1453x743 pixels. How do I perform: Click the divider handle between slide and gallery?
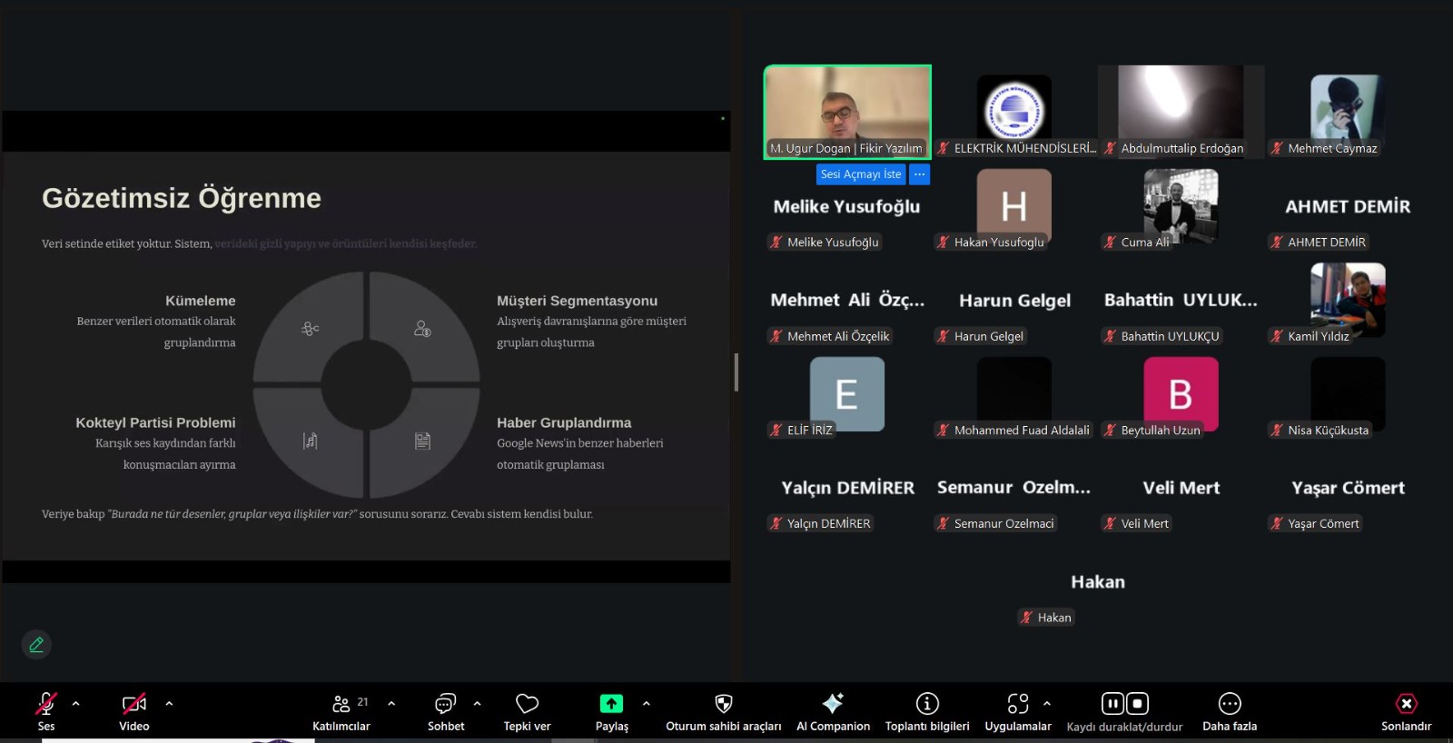pos(736,372)
